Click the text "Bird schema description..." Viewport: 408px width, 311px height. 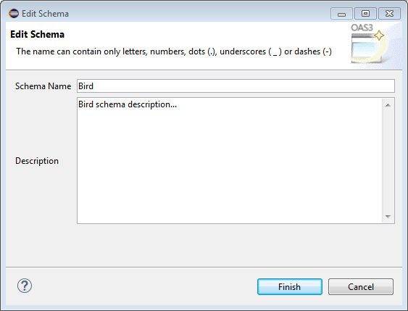[128, 104]
